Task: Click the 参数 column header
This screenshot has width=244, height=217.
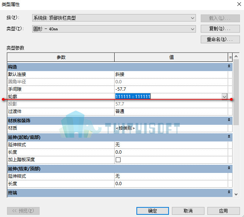Action: click(x=61, y=57)
